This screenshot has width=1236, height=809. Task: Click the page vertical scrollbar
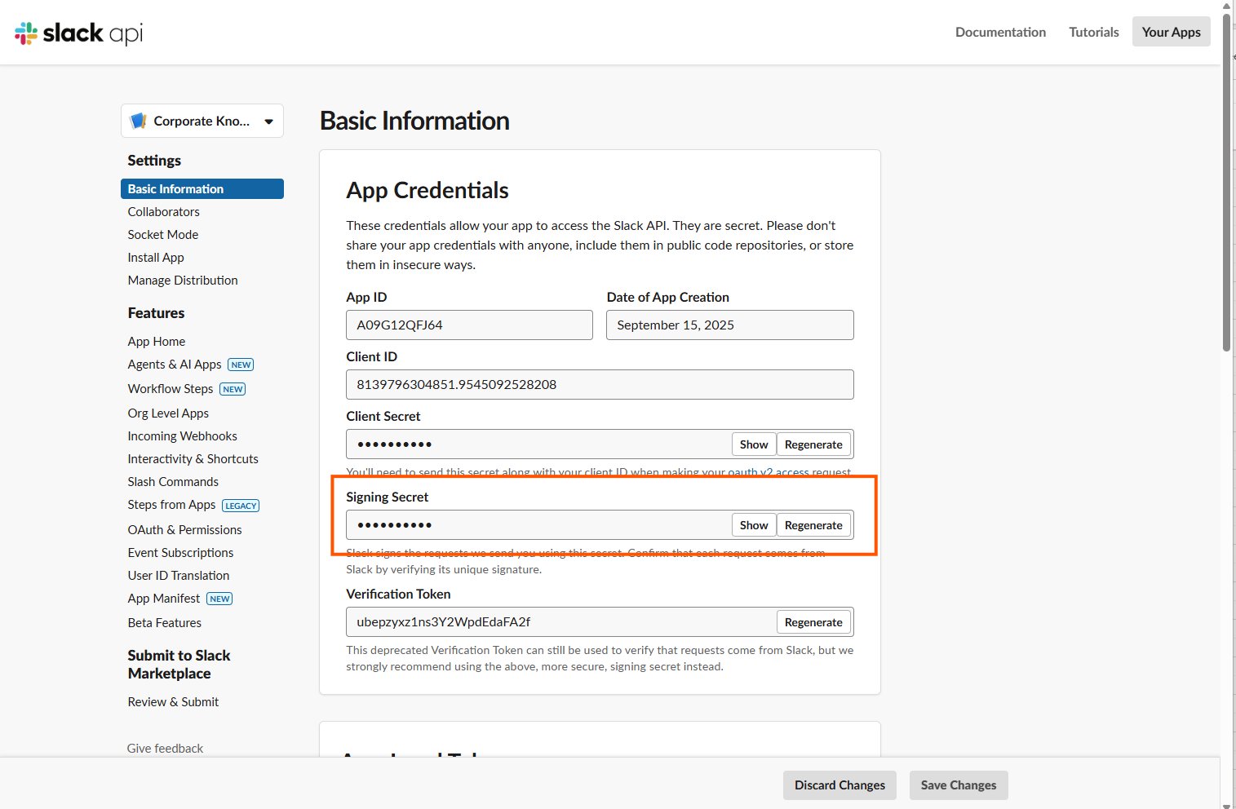(x=1226, y=179)
